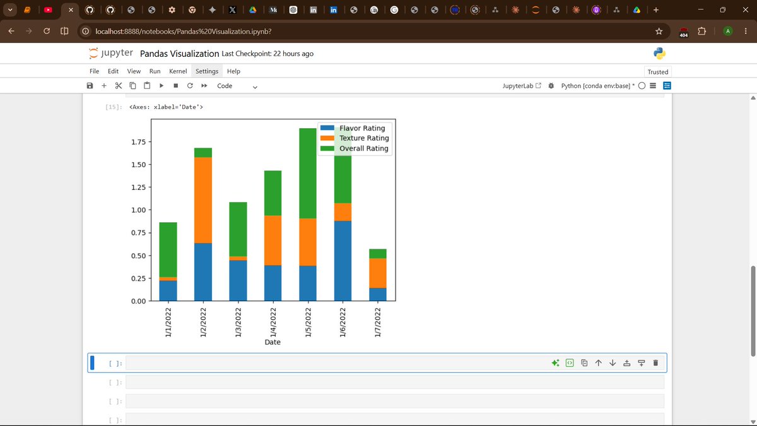Image resolution: width=757 pixels, height=426 pixels.
Task: Save the notebook with the floppy disk icon
Action: click(x=90, y=86)
